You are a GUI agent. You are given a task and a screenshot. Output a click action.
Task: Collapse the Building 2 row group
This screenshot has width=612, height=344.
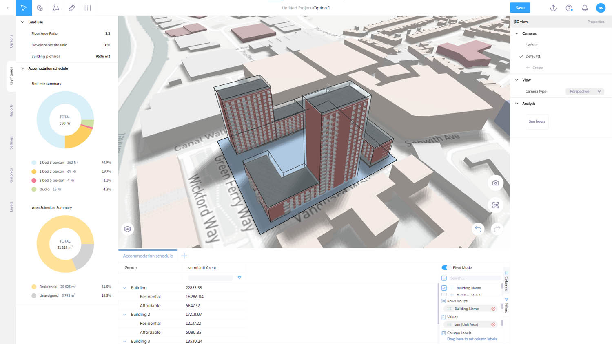coord(125,315)
